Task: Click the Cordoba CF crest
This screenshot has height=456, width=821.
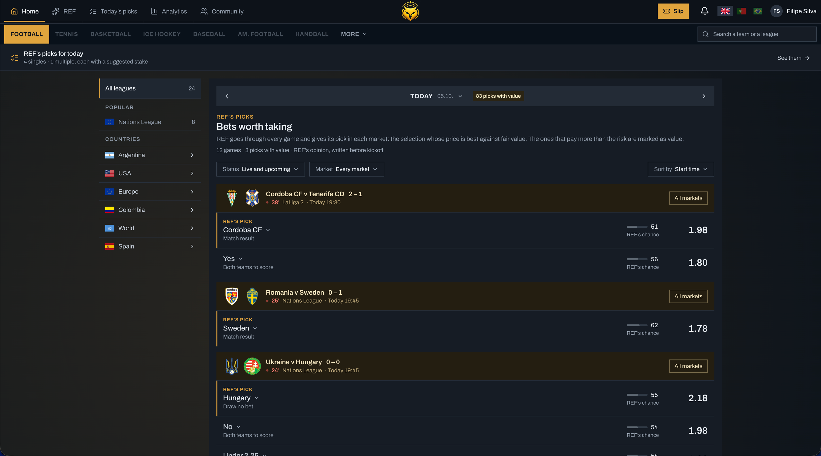Action: pos(232,198)
